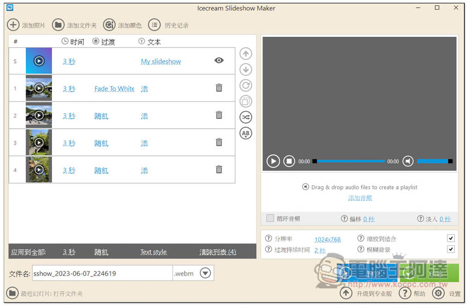Viewport: 468px width, 306px height.
Task: Uncheck the blur background checkbox
Action: pos(451,249)
